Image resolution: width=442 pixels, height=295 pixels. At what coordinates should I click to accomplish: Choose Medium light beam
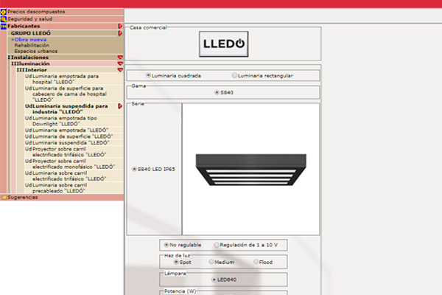click(x=211, y=262)
